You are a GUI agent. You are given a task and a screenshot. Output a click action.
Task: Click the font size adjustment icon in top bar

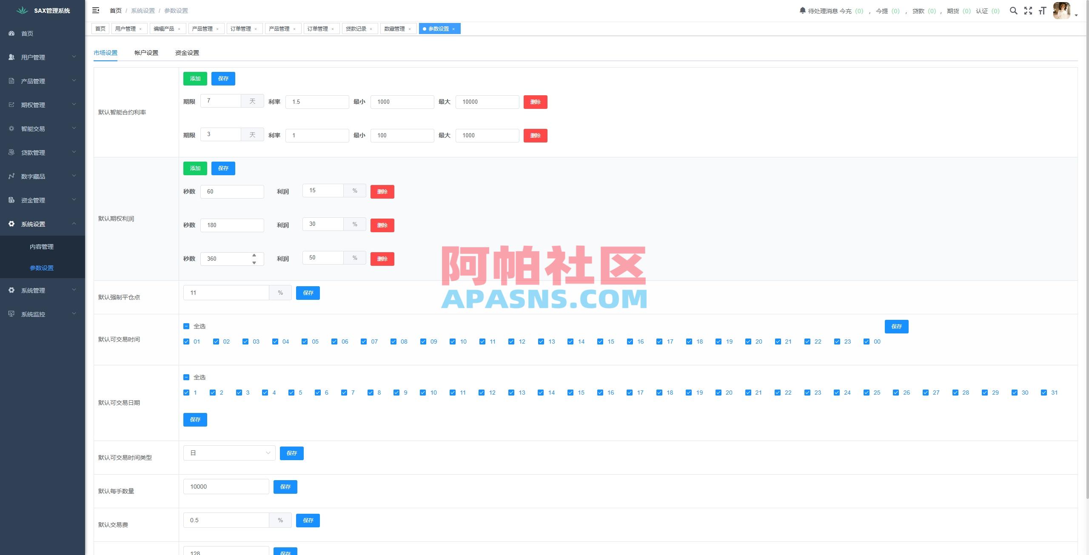click(1043, 11)
